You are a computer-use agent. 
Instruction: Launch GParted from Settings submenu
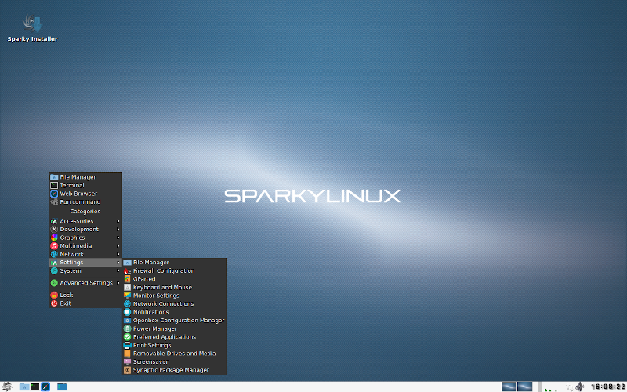(x=174, y=279)
